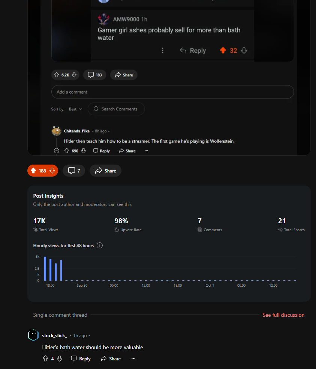316x369 pixels.
Task: Upvote stuck_stick_'s comment
Action: 45,358
